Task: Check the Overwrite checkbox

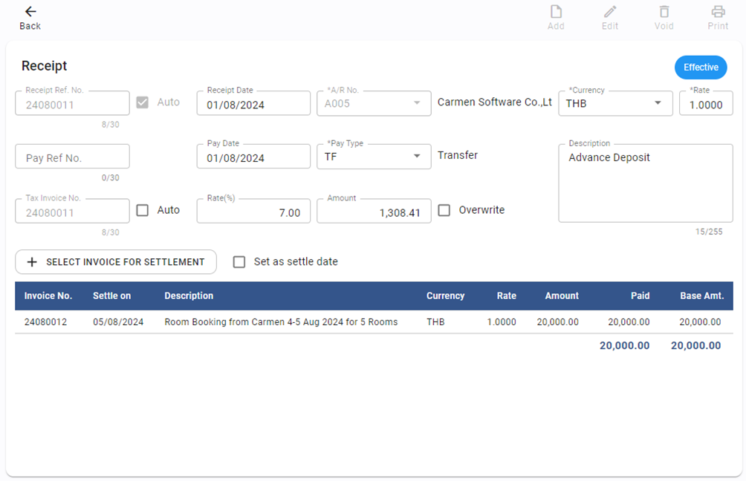Action: pos(444,210)
